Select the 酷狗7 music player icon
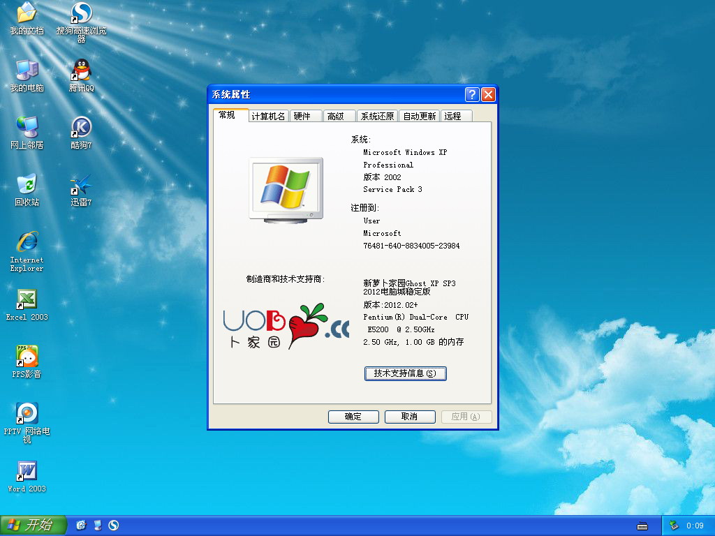The width and height of the screenshot is (715, 536). click(82, 127)
